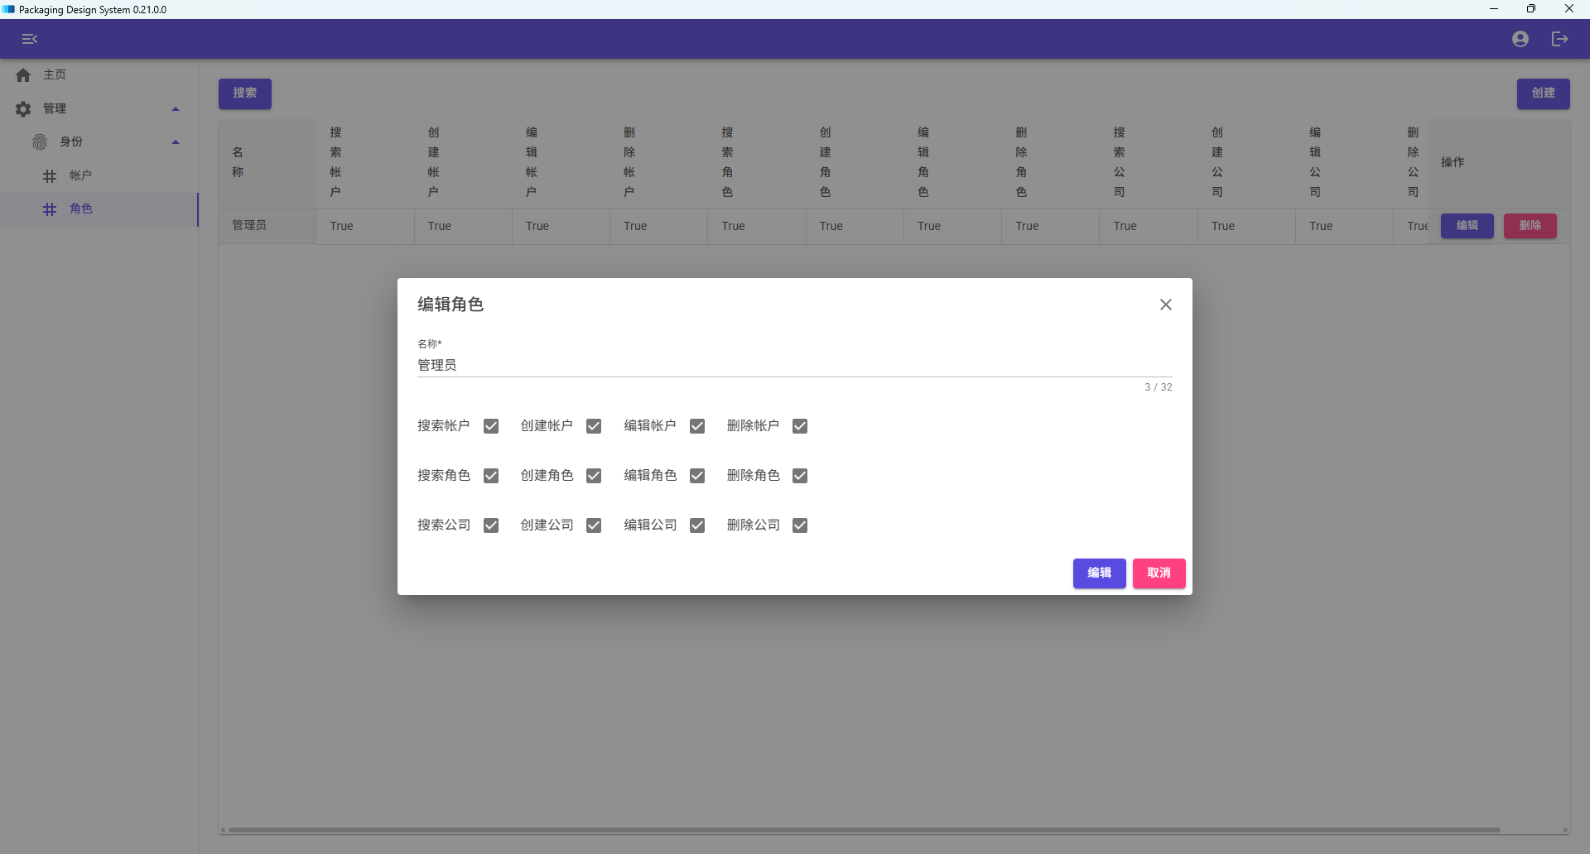Open the user account icon
The image size is (1590, 854).
1520,39
